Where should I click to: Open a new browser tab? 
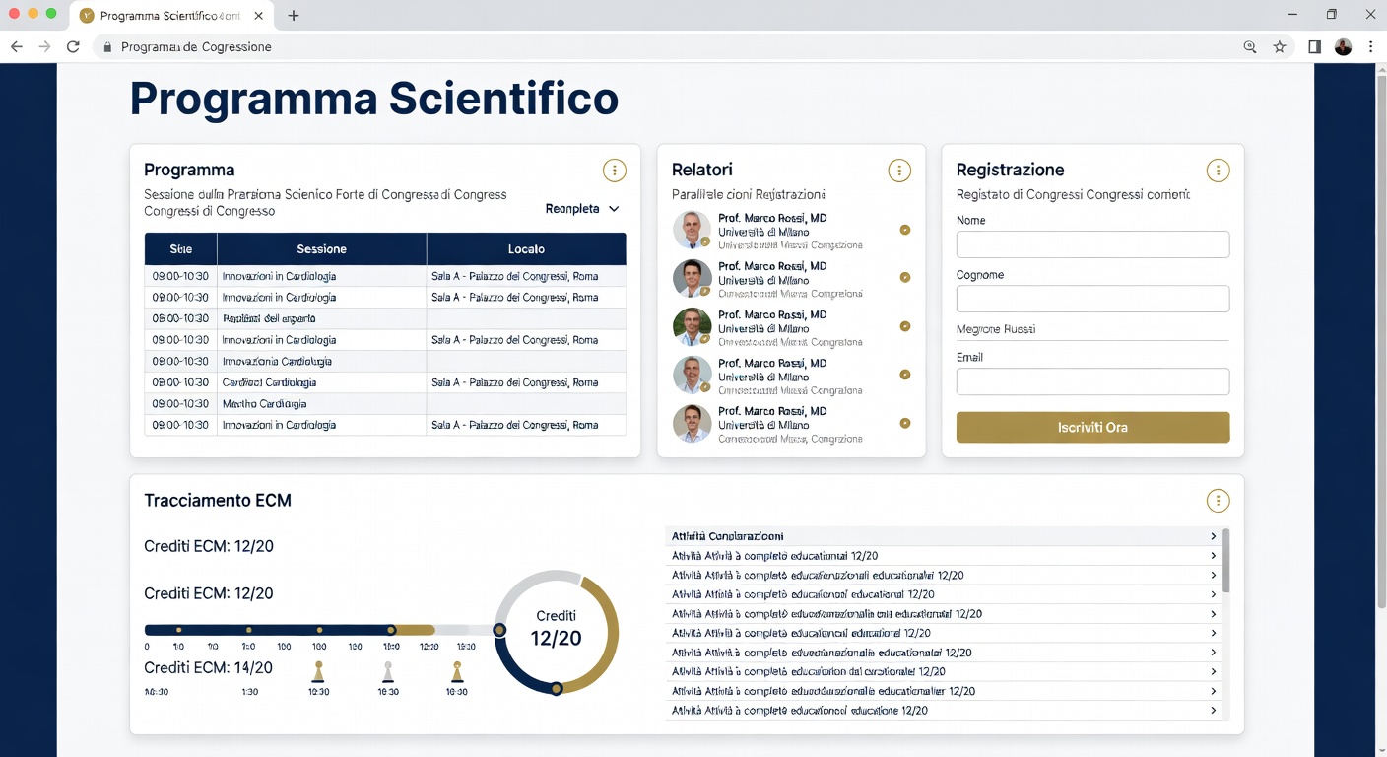pyautogui.click(x=294, y=16)
